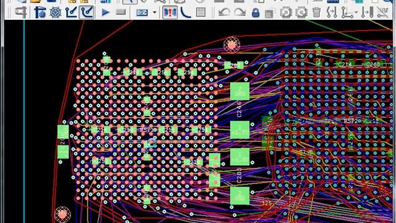The height and width of the screenshot is (223, 396).
Task: Click the C205 reference designator label
Action: [x=239, y=175]
